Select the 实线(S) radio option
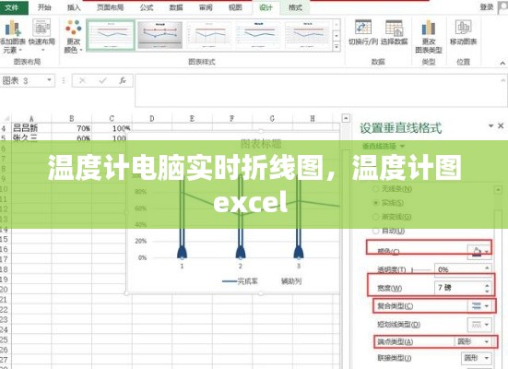 pos(376,203)
